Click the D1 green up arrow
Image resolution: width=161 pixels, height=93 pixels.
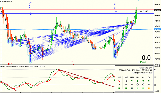[149, 81]
